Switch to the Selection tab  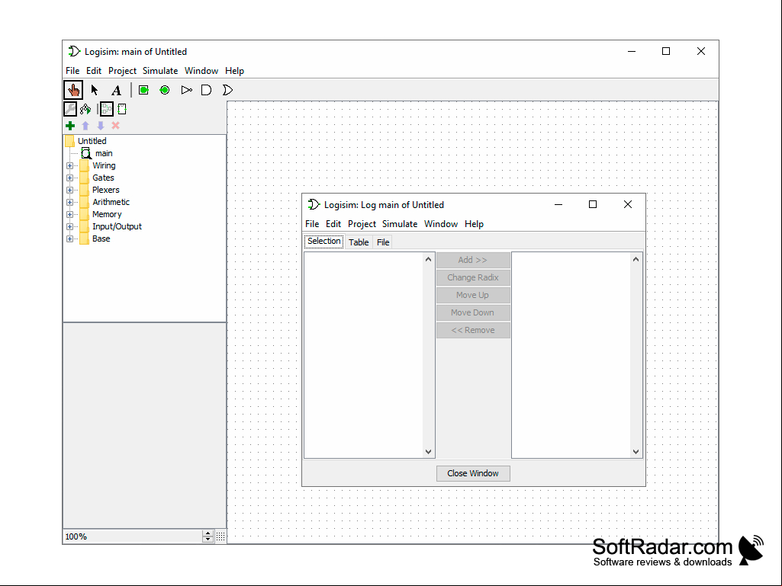(324, 242)
